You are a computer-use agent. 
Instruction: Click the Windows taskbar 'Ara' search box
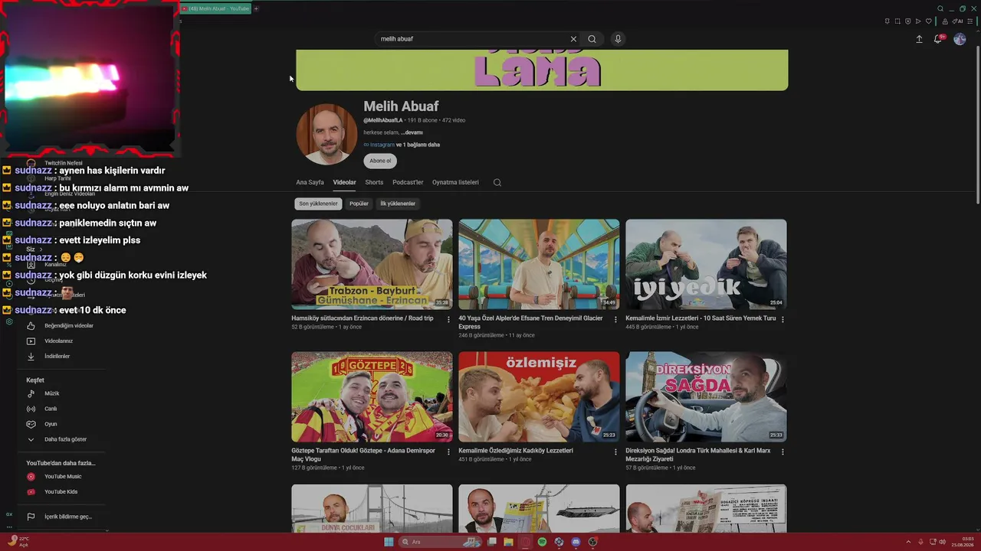[x=439, y=542]
